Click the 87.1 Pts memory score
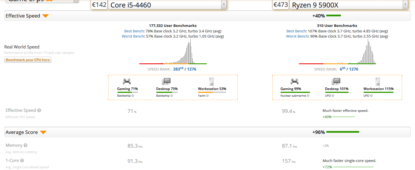 tap(289, 146)
